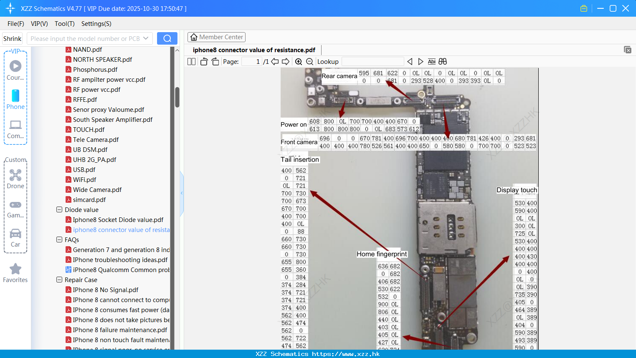Screen dimensions: 636x358
Task: Find previous lookup result
Action: [410, 62]
